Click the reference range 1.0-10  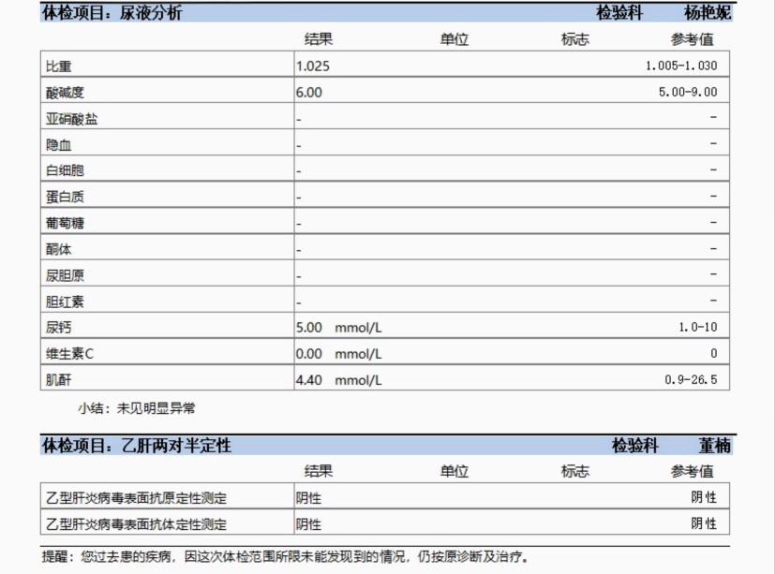(697, 327)
